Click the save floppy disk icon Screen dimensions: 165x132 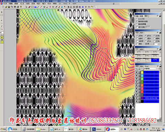point(9,7)
